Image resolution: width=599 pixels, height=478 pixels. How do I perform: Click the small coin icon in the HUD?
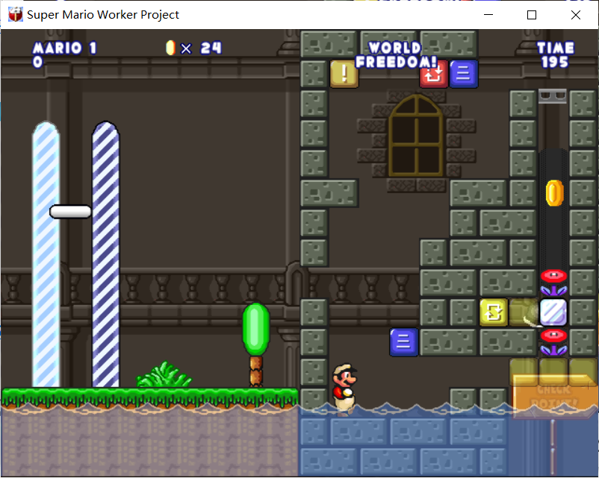[170, 48]
